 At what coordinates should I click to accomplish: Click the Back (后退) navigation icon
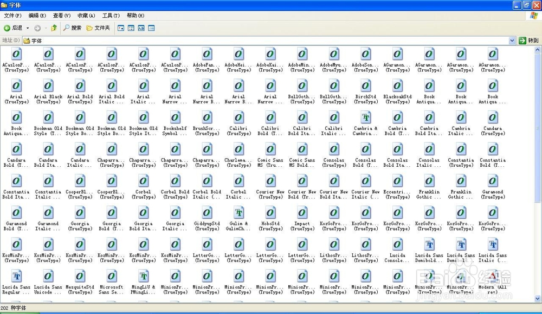[7, 28]
